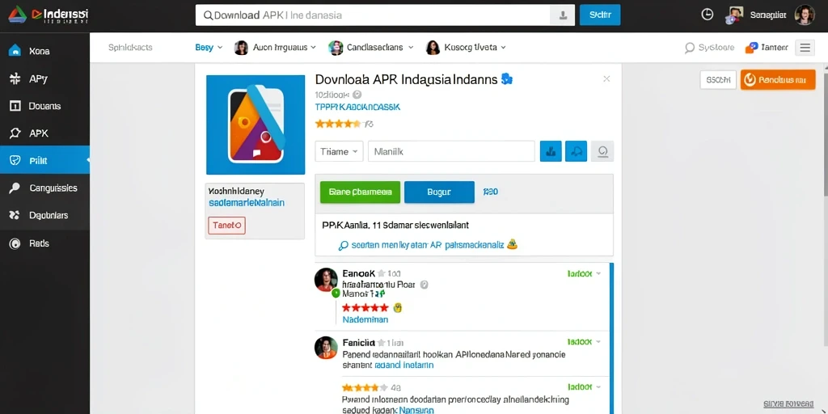Expand Iaroox dropdown on Fanicila review

(x=584, y=342)
